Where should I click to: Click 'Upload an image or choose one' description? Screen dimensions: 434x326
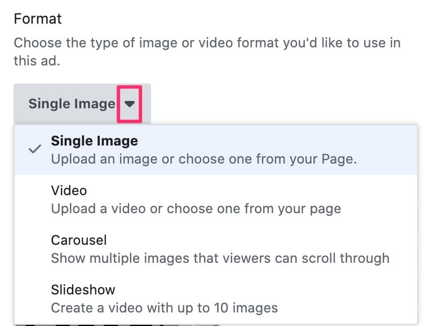204,159
